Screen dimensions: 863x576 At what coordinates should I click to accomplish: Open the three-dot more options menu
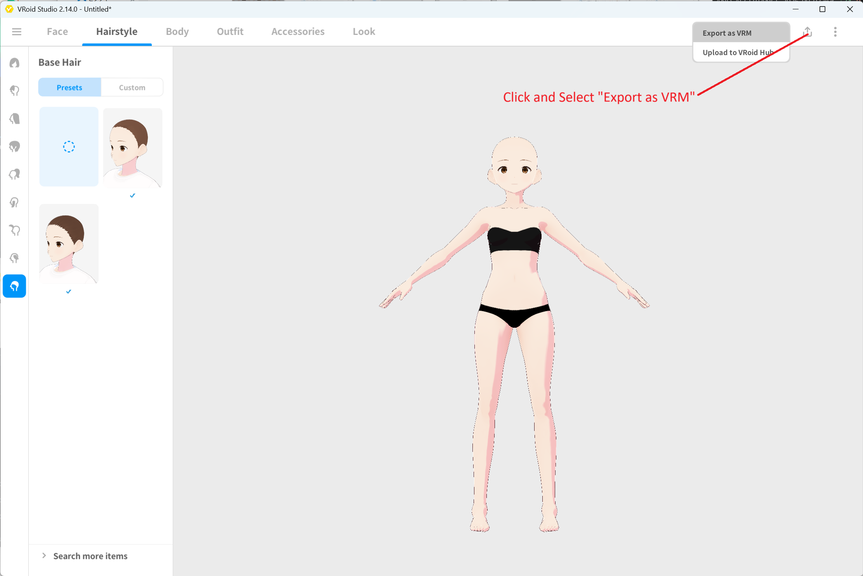click(x=835, y=32)
